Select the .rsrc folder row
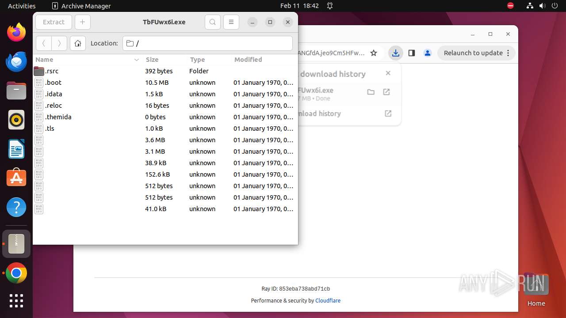566x318 pixels. pos(165,71)
